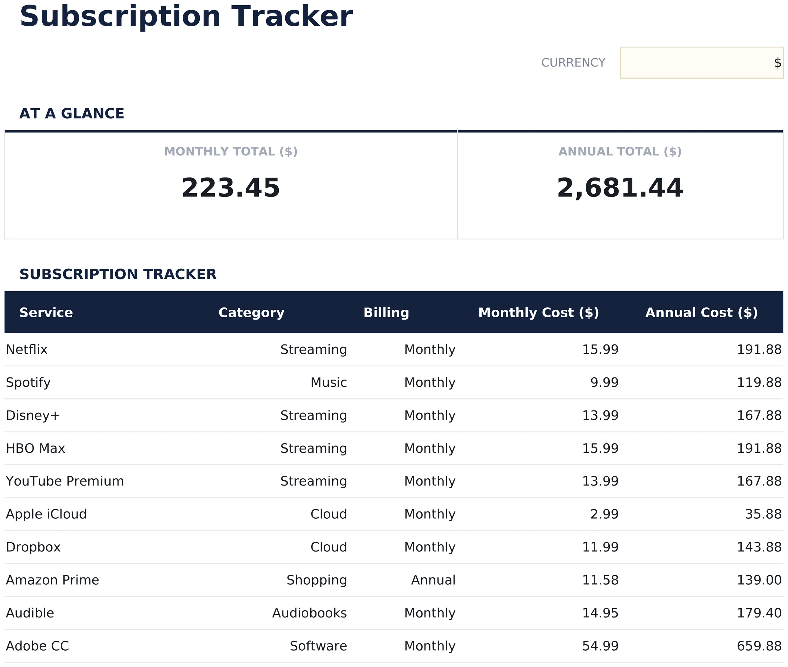Select Dropbox's Cloud category cell
The image size is (788, 667).
pos(329,547)
